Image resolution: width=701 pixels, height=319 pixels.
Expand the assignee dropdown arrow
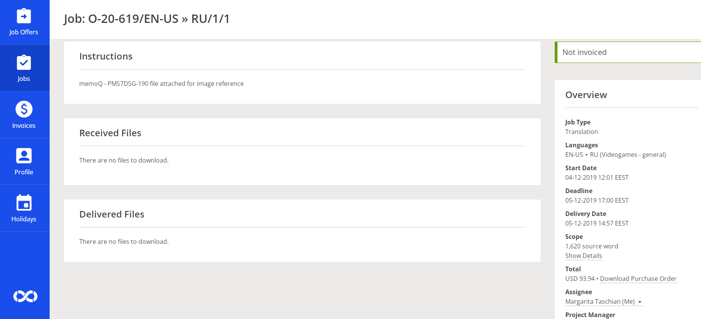click(640, 302)
